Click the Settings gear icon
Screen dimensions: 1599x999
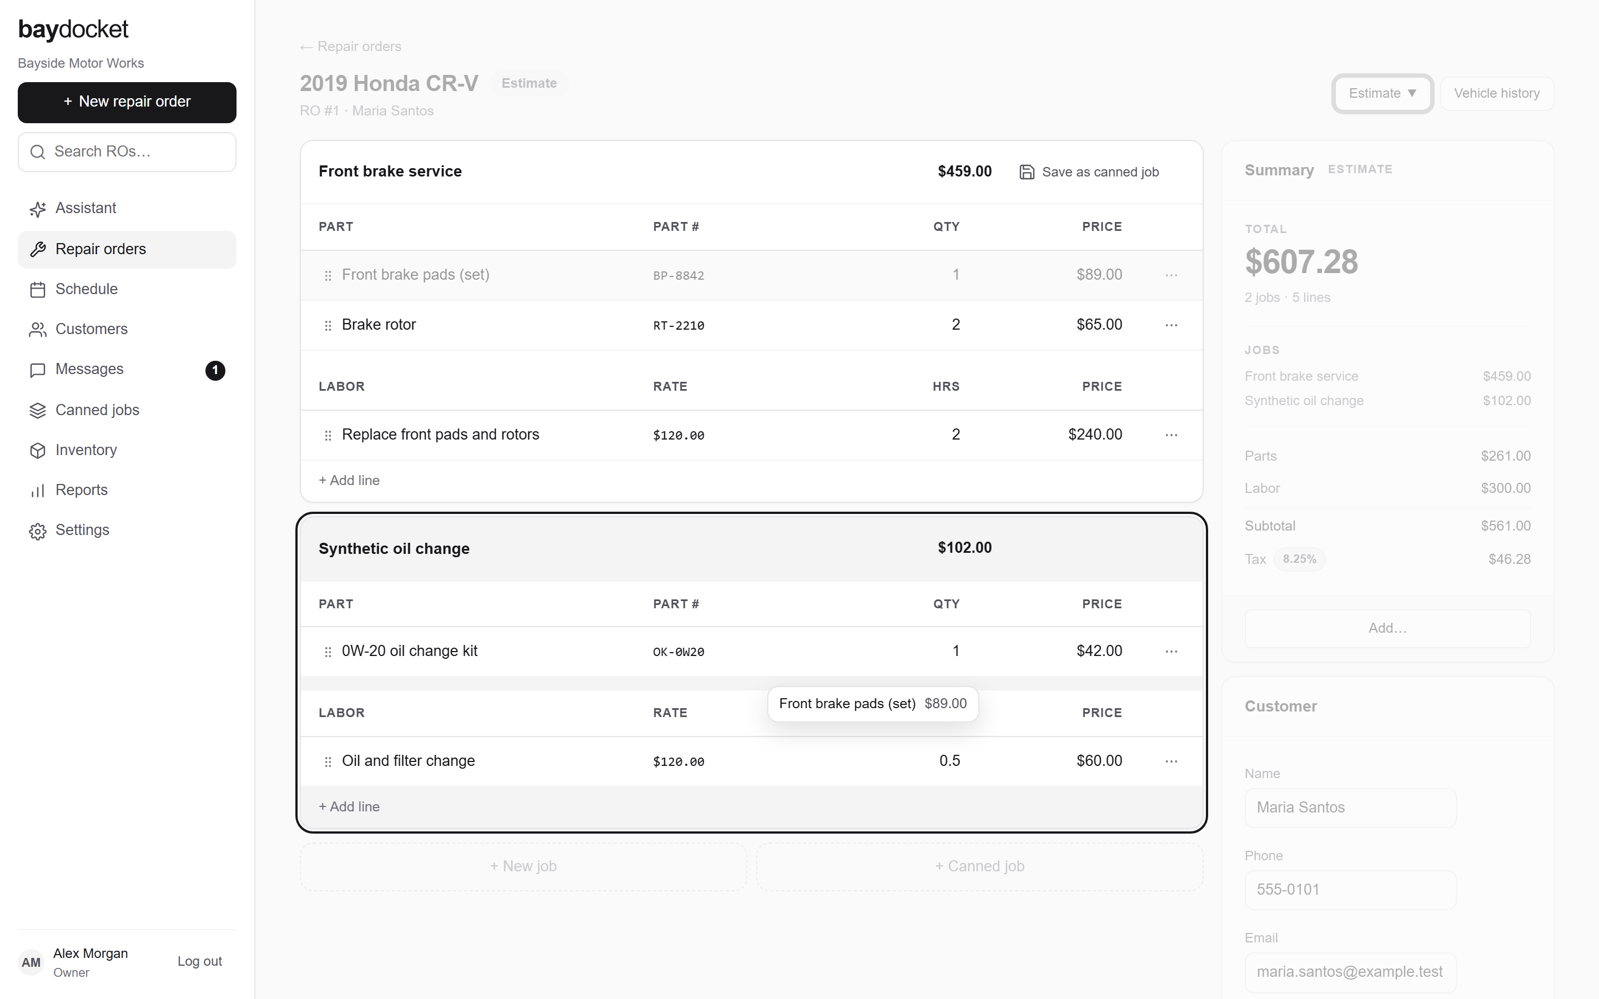38,531
